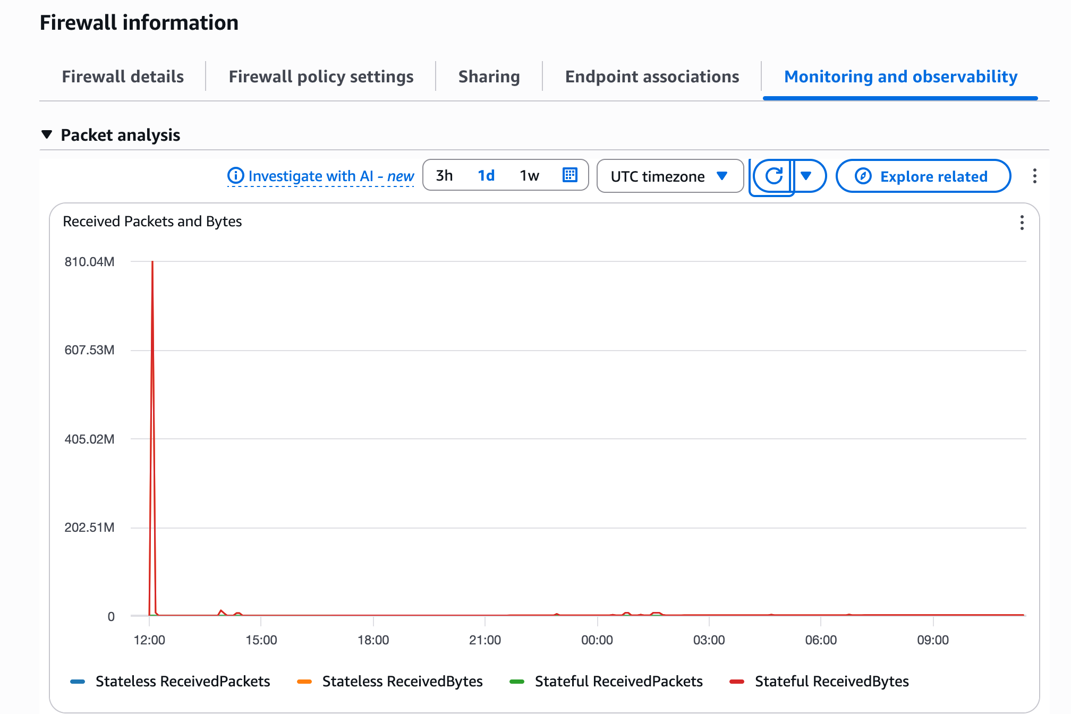The width and height of the screenshot is (1071, 714).
Task: Click the refresh dashboard icon
Action: (x=773, y=176)
